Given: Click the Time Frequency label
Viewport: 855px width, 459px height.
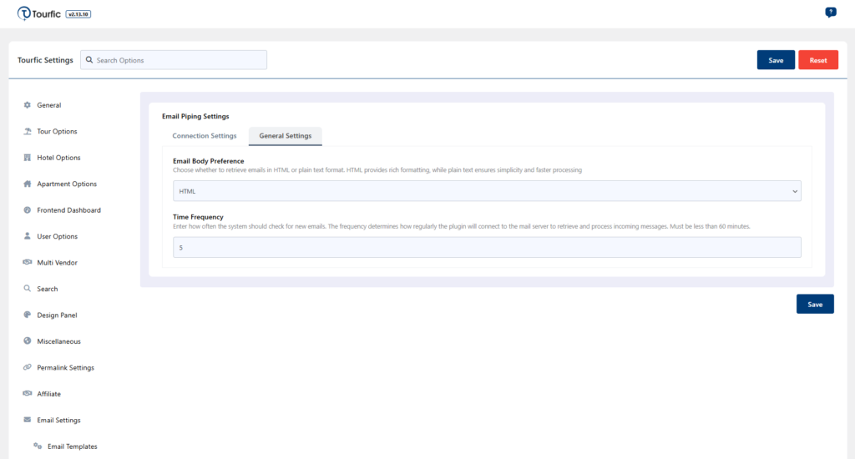Looking at the screenshot, I should (198, 217).
